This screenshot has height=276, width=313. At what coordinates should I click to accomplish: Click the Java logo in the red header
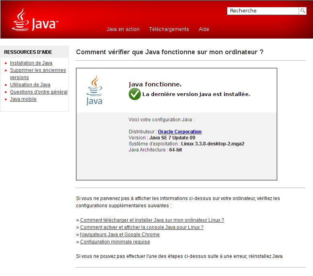click(x=35, y=20)
